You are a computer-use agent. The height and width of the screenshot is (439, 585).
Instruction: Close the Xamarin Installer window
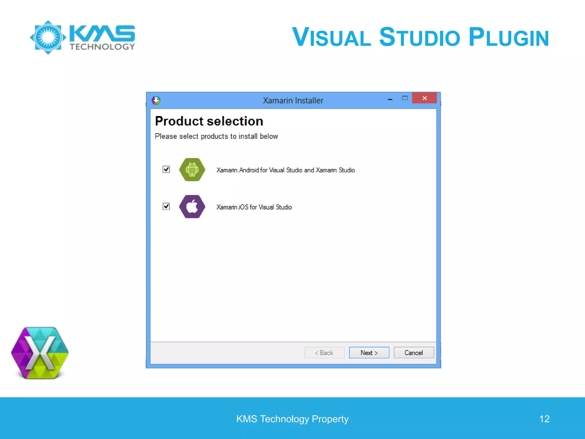pos(424,98)
